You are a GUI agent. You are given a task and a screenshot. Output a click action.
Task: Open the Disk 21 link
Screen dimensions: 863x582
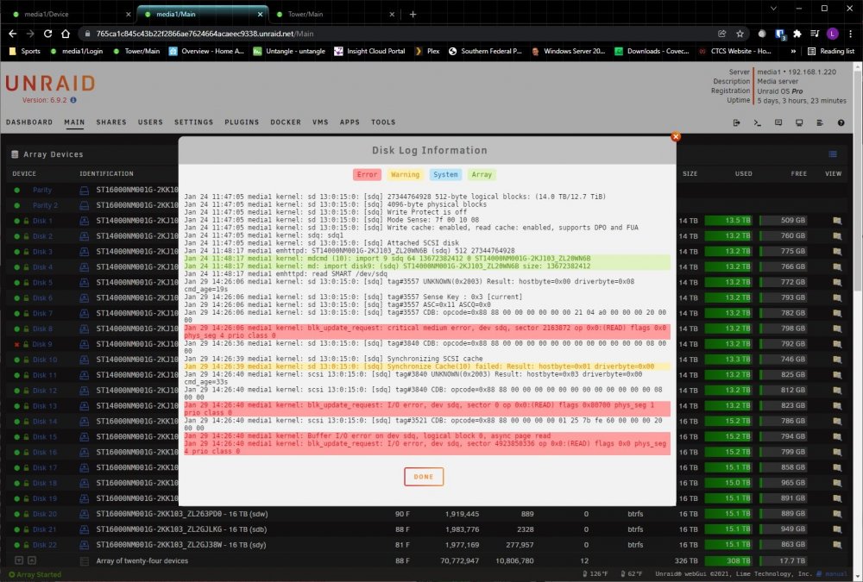coord(44,529)
